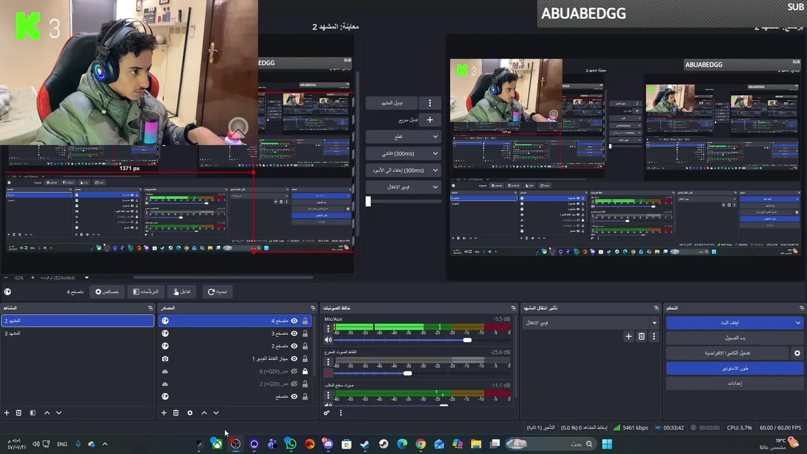Select scene 2 in scenes list
This screenshot has width=807, height=454.
tap(78, 321)
